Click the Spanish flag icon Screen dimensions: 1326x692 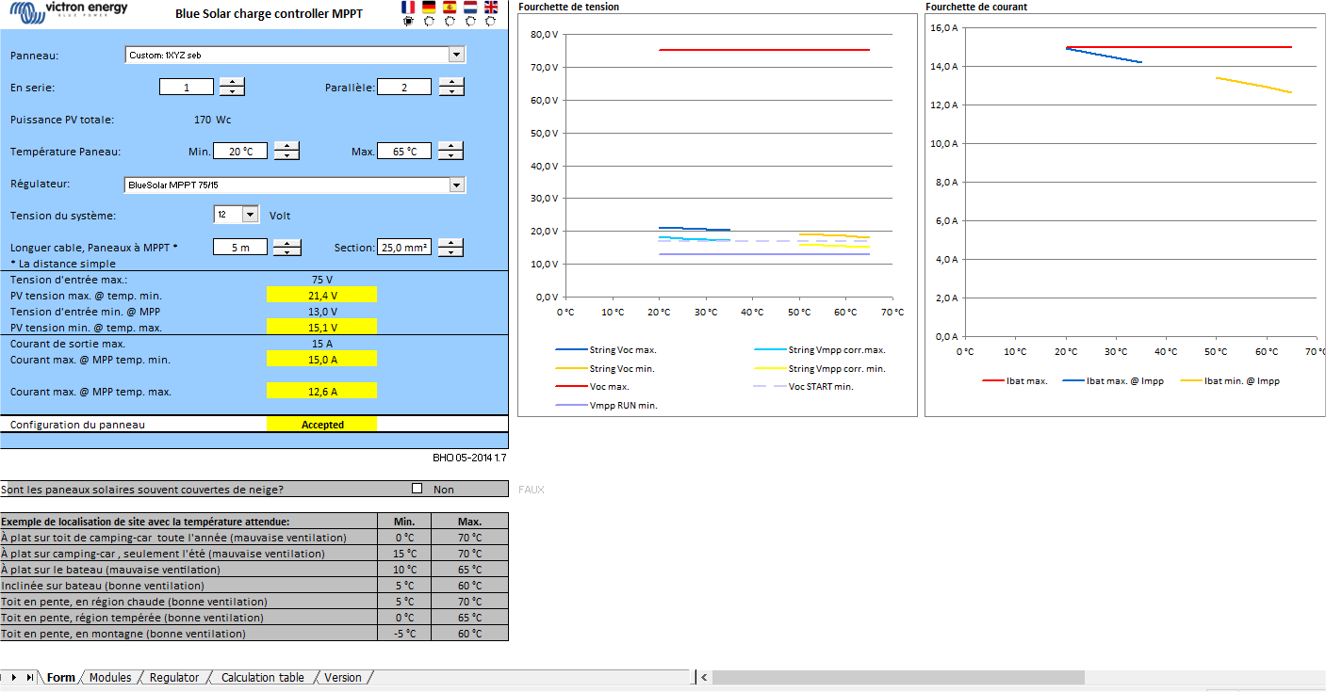click(x=450, y=7)
